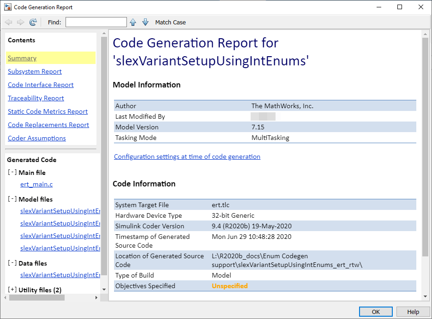The height and width of the screenshot is (319, 432).
Task: Click the refresh report icon
Action: click(x=33, y=22)
